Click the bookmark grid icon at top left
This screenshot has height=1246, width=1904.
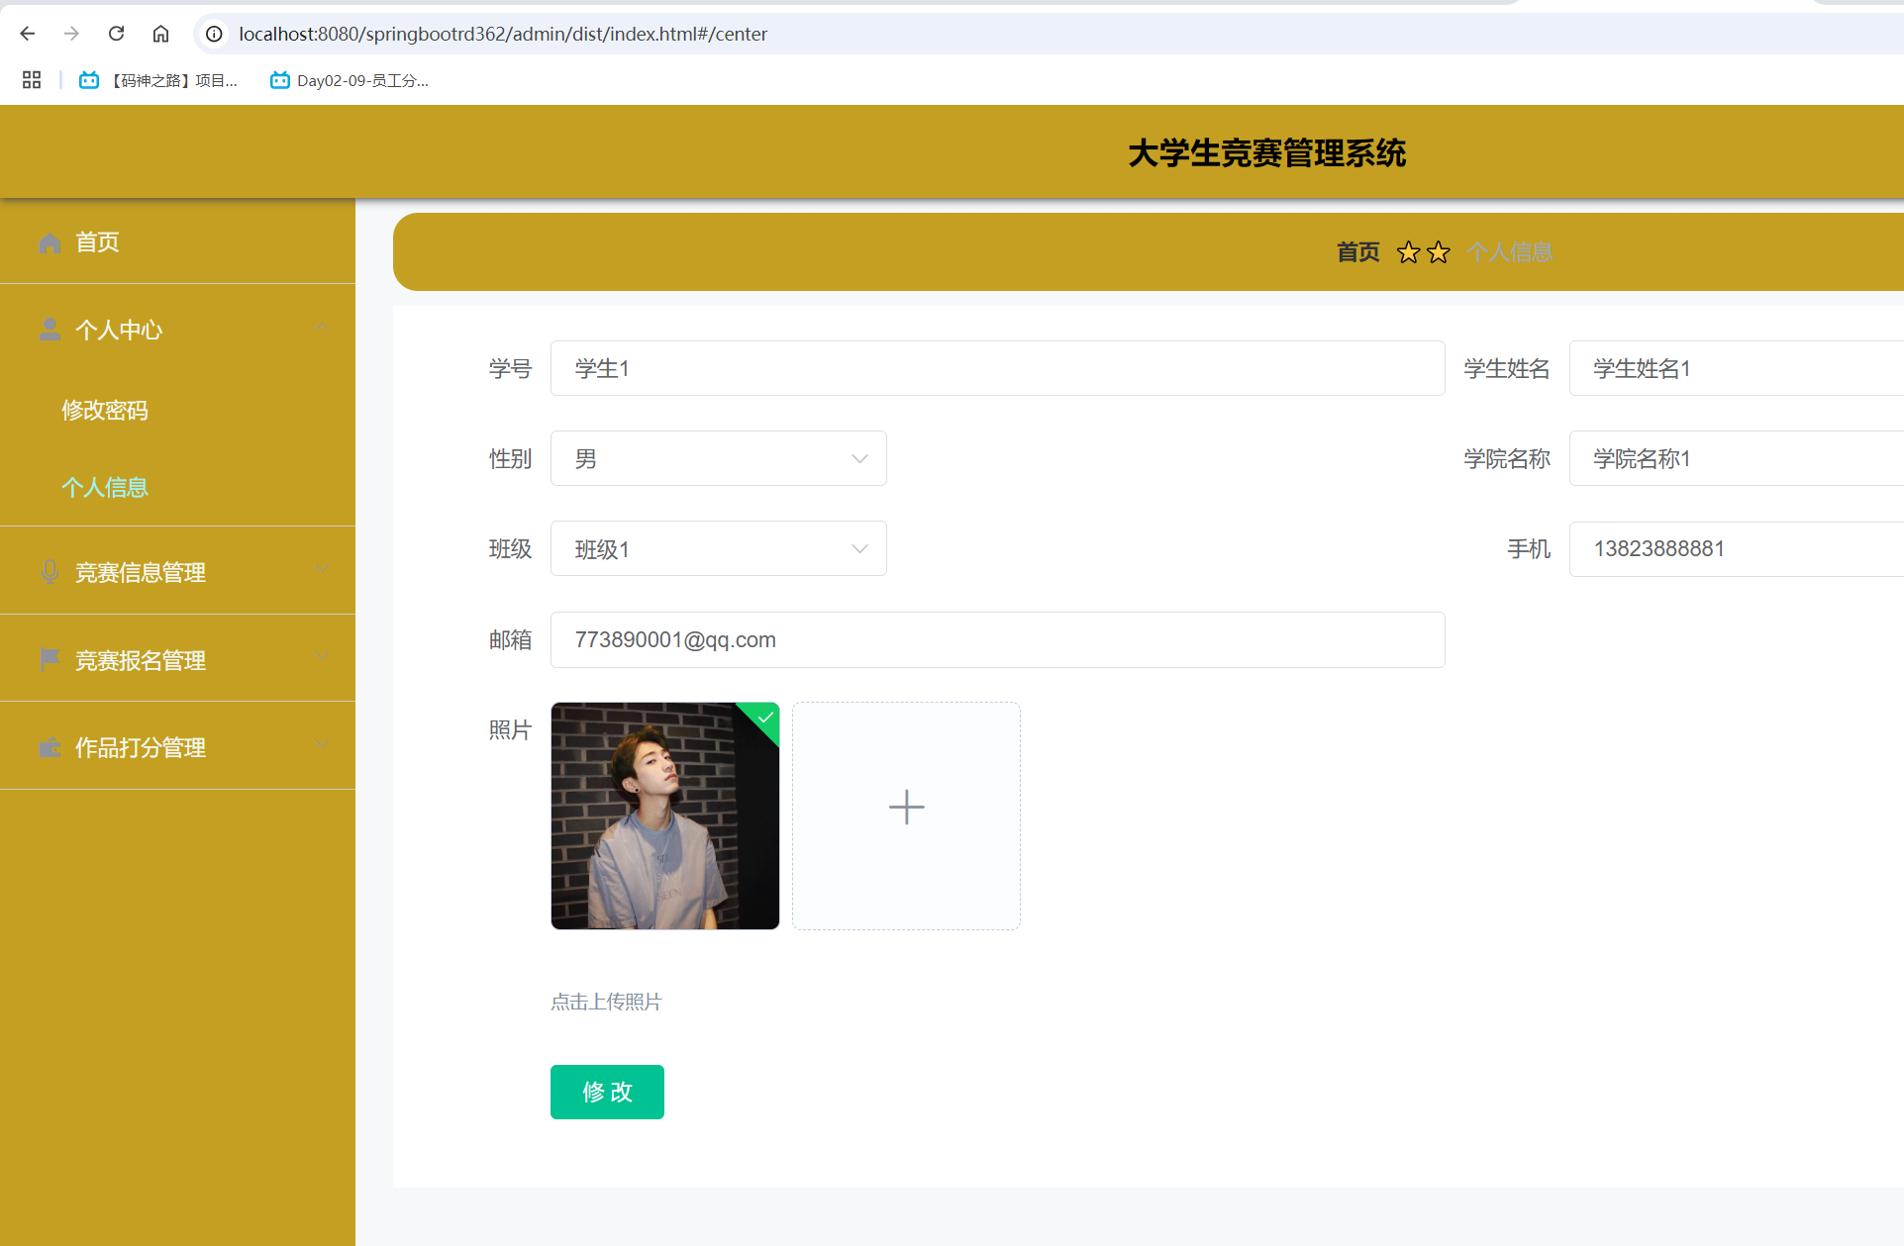pyautogui.click(x=30, y=80)
